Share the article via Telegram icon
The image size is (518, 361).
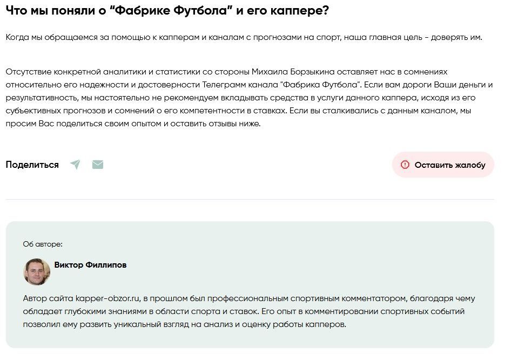pyautogui.click(x=75, y=165)
